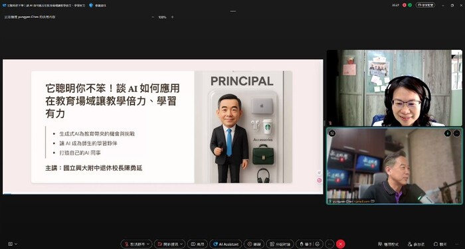
Task: Open more options on yungyen Chen's video tile
Action: pos(457,133)
